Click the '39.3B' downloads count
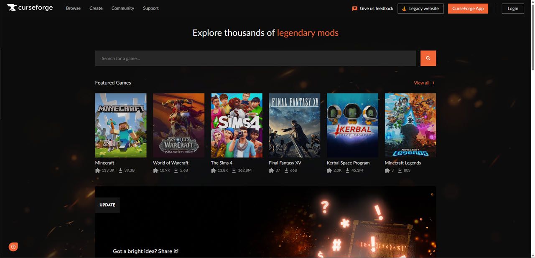The height and width of the screenshot is (258, 535). click(x=129, y=170)
